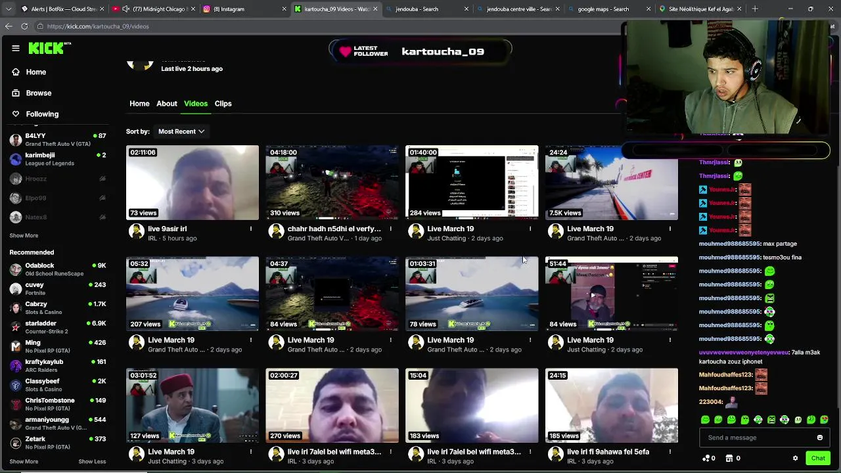Play 'chahr hadh n5dhi el verfy' video thumbnail
Viewport: 841px width, 473px height.
point(332,183)
